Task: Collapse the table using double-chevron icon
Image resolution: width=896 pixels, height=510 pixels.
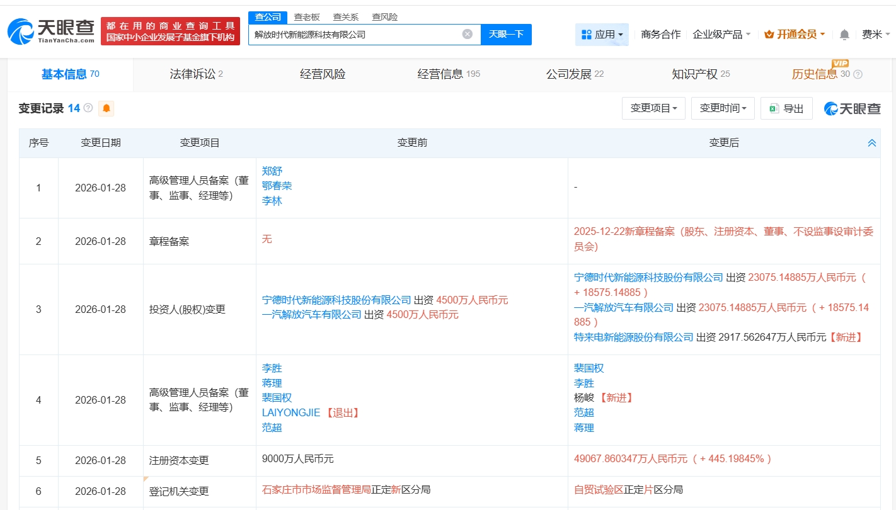Action: click(x=871, y=143)
